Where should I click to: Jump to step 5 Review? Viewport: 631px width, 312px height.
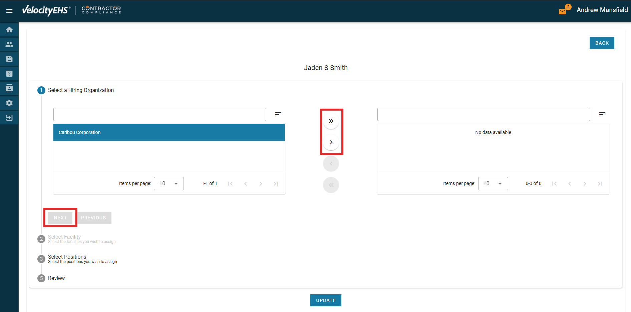point(56,278)
